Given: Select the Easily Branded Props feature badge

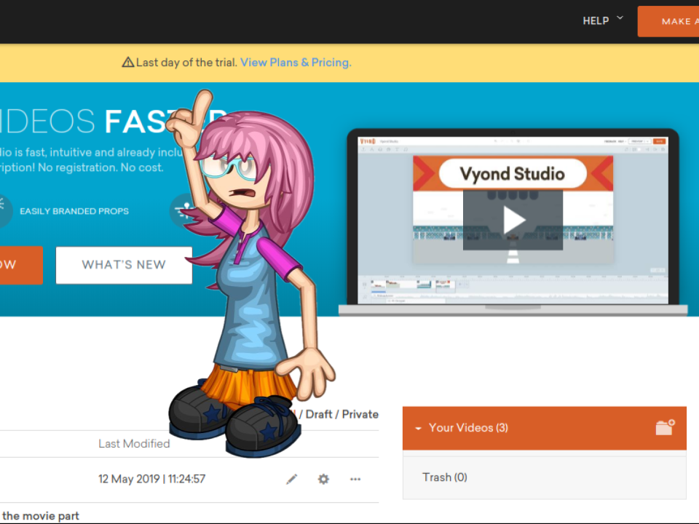Looking at the screenshot, I should [74, 211].
